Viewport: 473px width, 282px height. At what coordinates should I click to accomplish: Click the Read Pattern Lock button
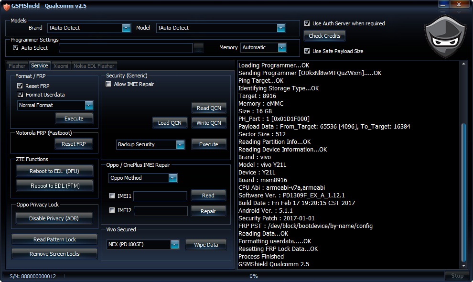[x=54, y=239]
